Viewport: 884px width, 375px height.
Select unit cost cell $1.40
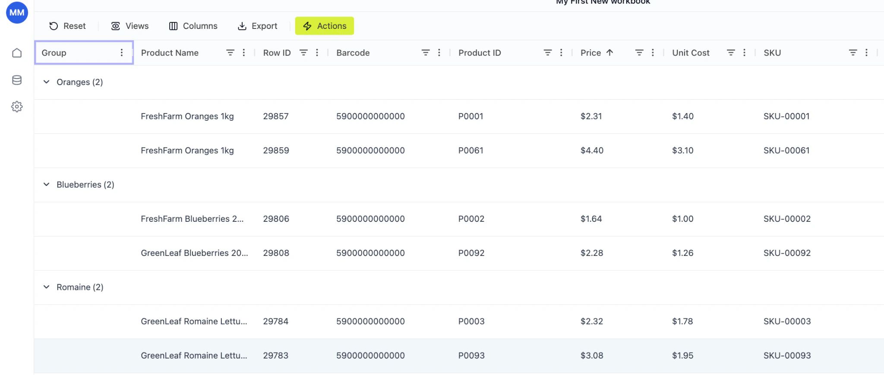point(683,117)
